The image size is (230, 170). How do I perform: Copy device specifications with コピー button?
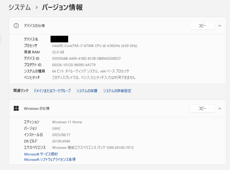(x=202, y=26)
